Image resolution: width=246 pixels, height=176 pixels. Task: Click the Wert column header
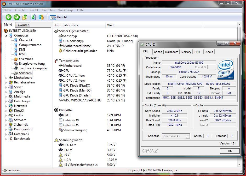pos(154,25)
